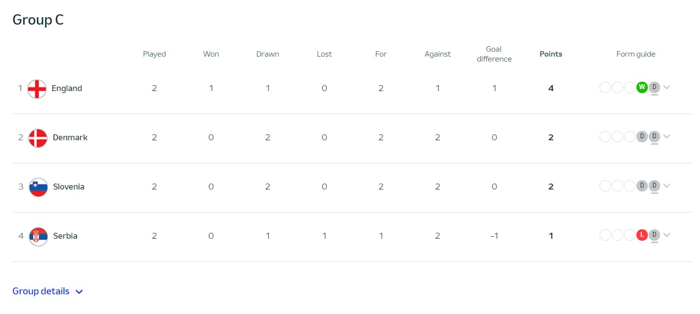Image resolution: width=700 pixels, height=314 pixels.
Task: Open the Group details dropdown
Action: [48, 291]
